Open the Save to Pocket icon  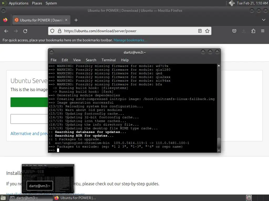pyautogui.click(x=234, y=31)
